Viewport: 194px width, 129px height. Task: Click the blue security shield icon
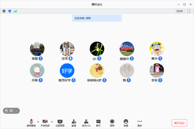coord(10,11)
